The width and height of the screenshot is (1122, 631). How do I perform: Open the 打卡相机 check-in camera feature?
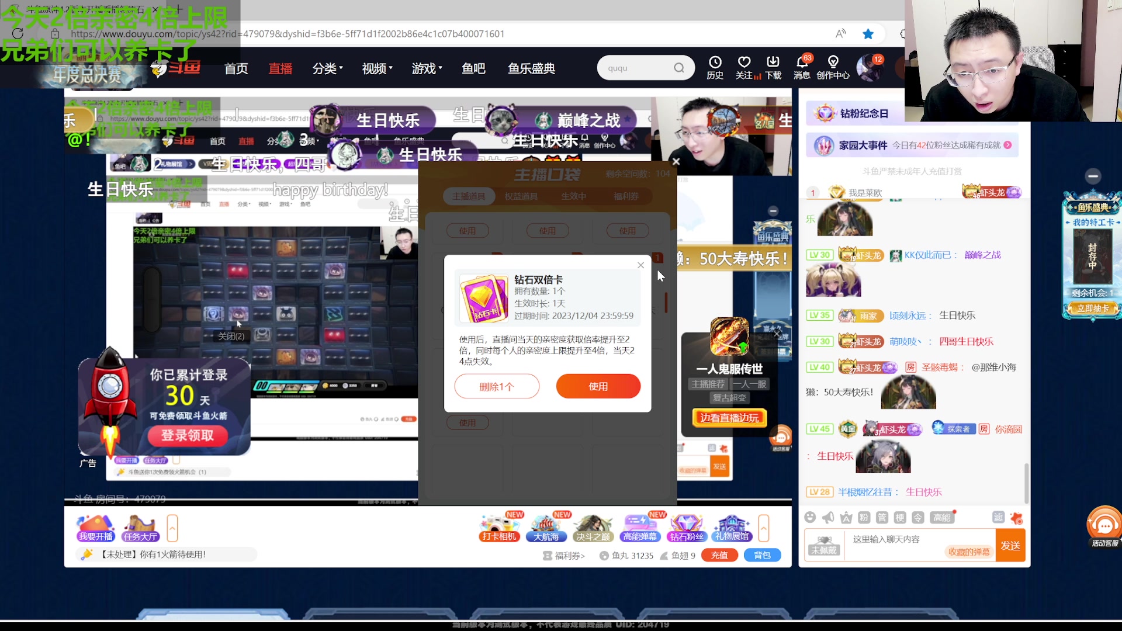tap(498, 528)
